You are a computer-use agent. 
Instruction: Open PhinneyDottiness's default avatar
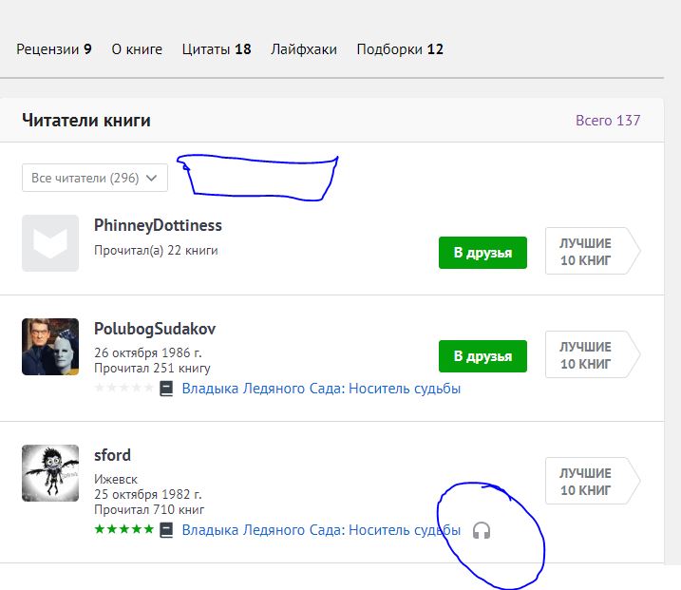pyautogui.click(x=50, y=243)
